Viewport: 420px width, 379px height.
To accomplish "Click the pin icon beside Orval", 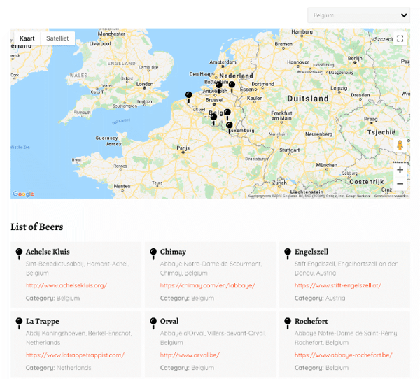I will (x=153, y=323).
